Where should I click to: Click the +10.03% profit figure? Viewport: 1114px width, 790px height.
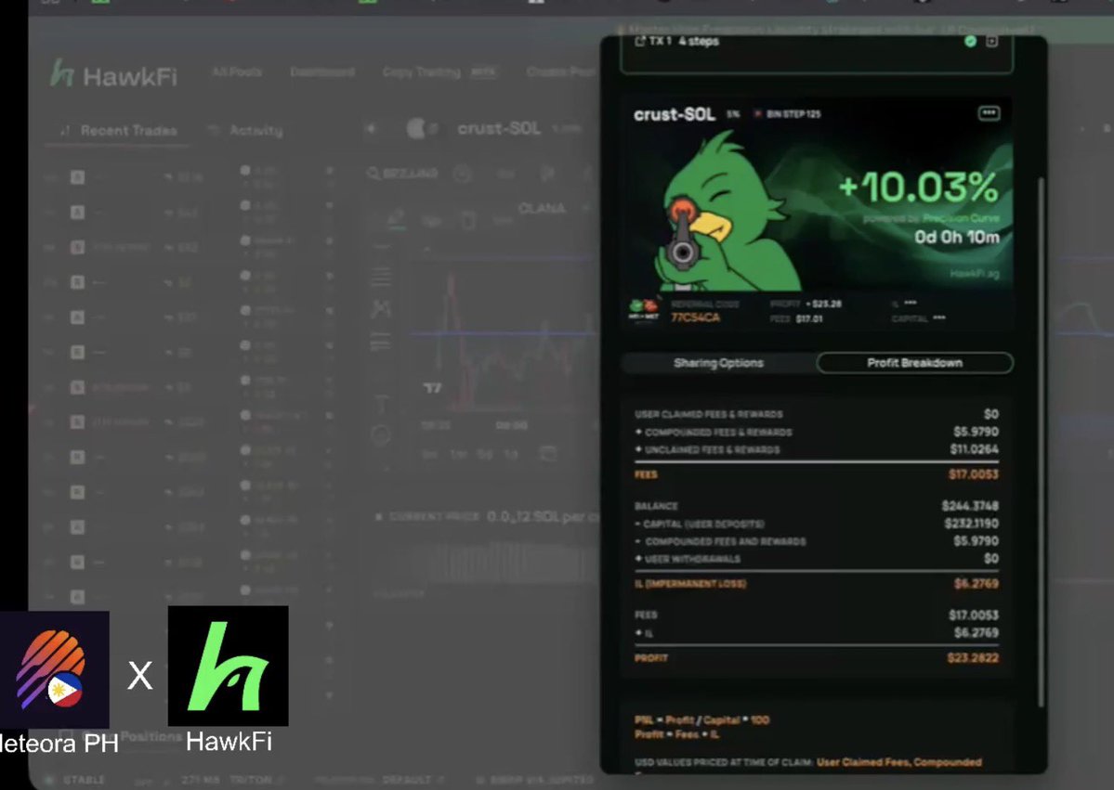point(918,188)
